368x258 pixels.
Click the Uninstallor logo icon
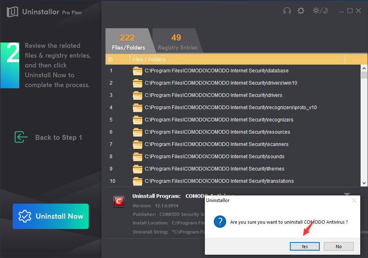coord(12,11)
